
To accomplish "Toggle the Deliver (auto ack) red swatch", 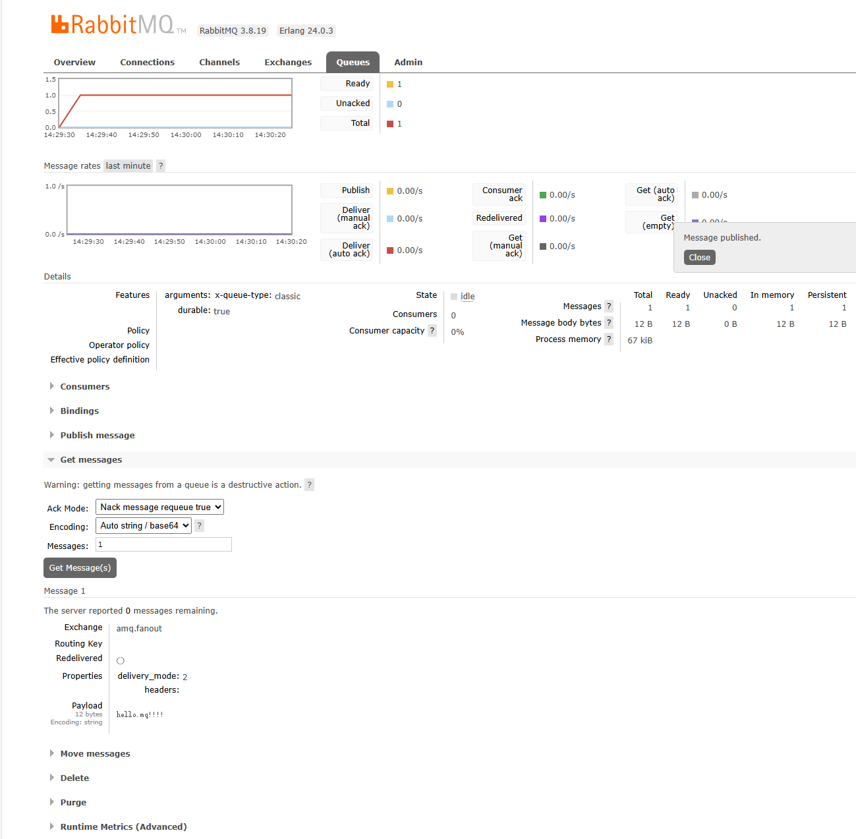I will point(390,250).
